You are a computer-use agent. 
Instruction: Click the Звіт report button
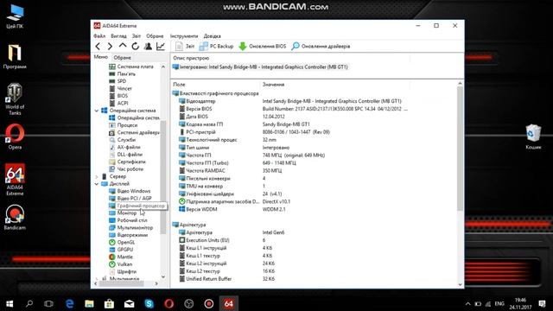185,46
